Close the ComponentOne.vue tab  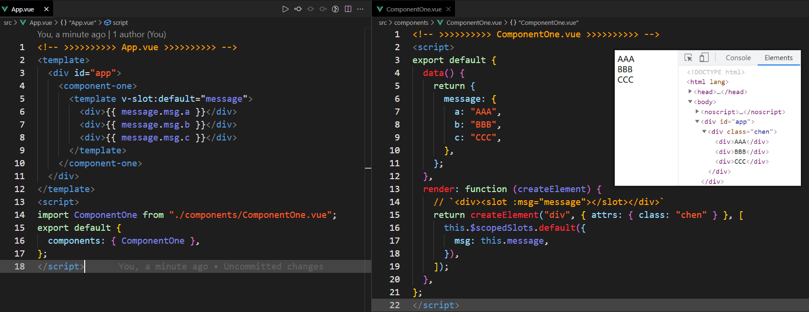tap(448, 9)
